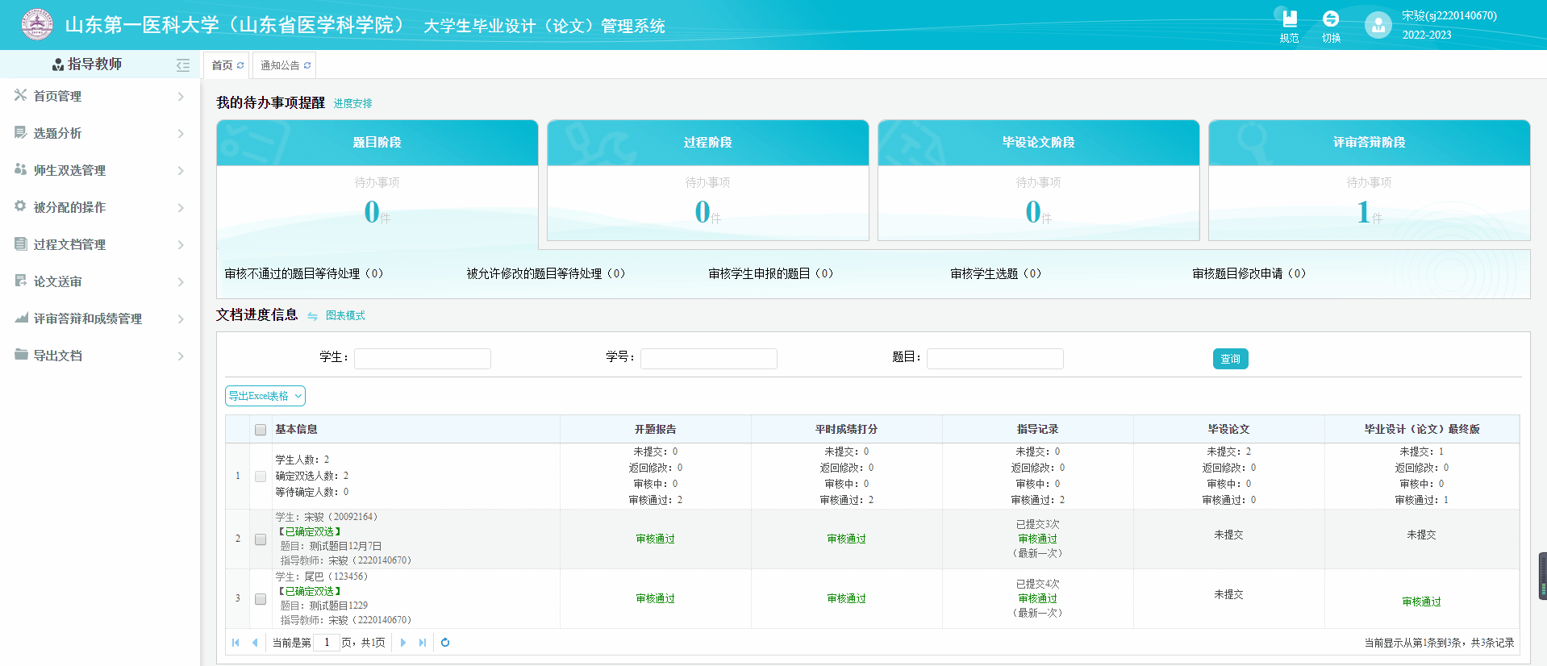The image size is (1547, 666).
Task: Reload the table data
Action: pos(445,643)
